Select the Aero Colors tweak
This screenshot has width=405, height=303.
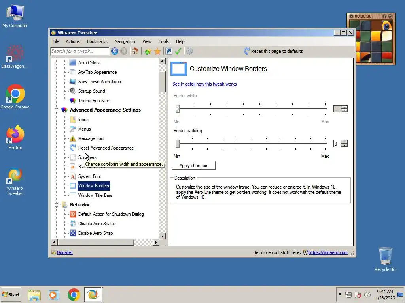(89, 63)
